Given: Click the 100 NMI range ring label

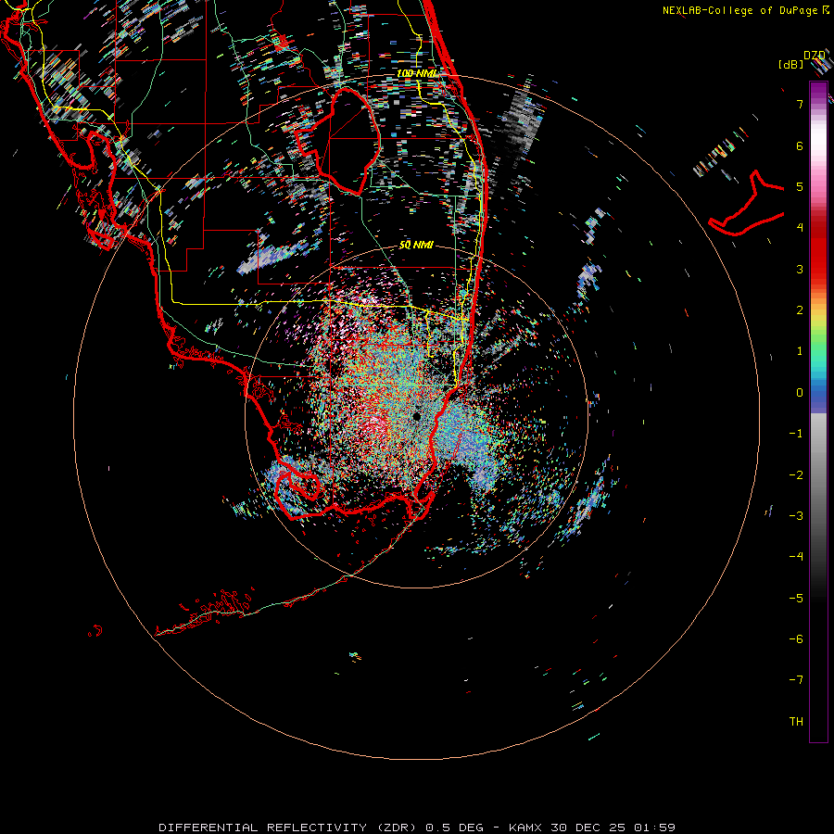Looking at the screenshot, I should tap(416, 73).
